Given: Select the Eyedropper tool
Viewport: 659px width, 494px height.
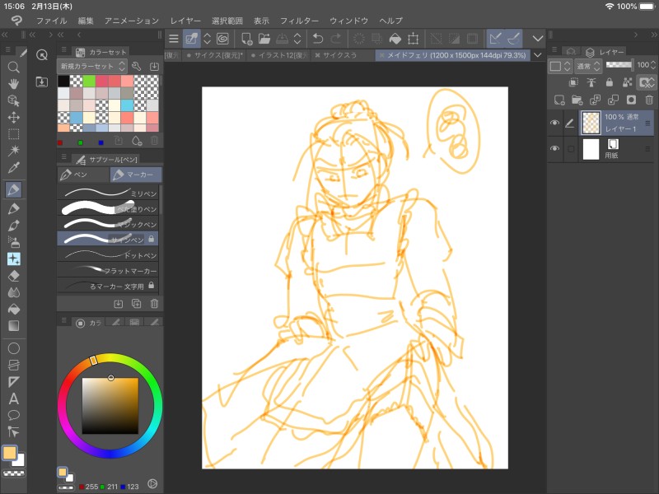Looking at the screenshot, I should pyautogui.click(x=13, y=168).
